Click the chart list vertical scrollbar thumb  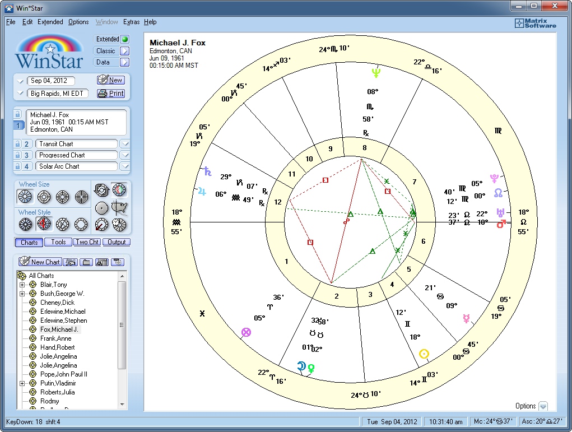pyautogui.click(x=122, y=325)
